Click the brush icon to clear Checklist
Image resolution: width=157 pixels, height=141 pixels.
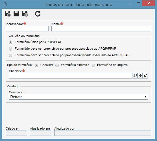coord(145,76)
